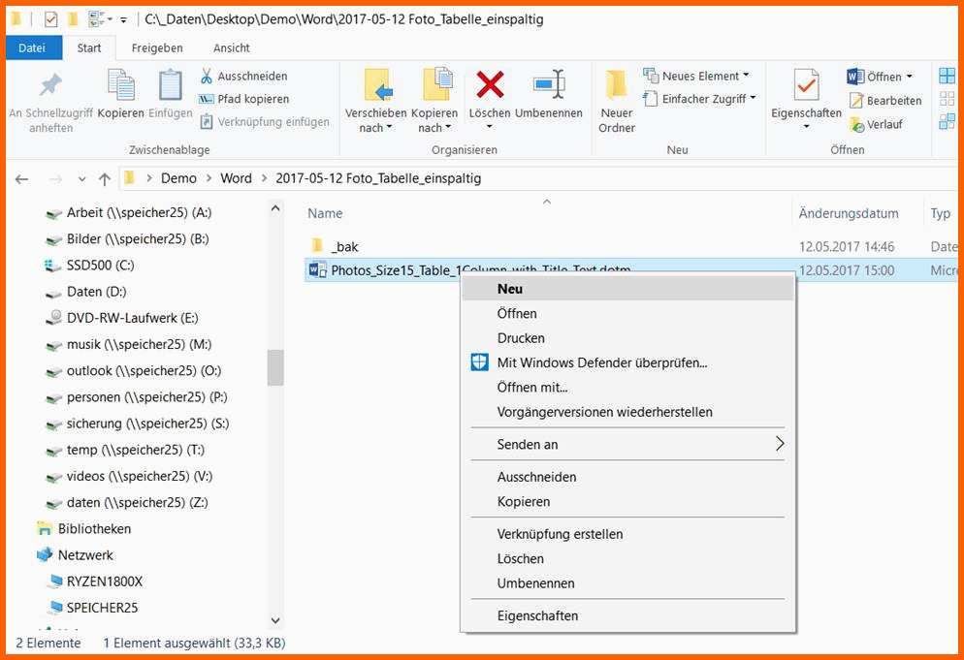Click the Verlauf icon in ribbon

coord(857,124)
